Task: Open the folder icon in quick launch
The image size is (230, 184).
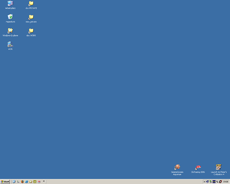Action: (x=31, y=181)
